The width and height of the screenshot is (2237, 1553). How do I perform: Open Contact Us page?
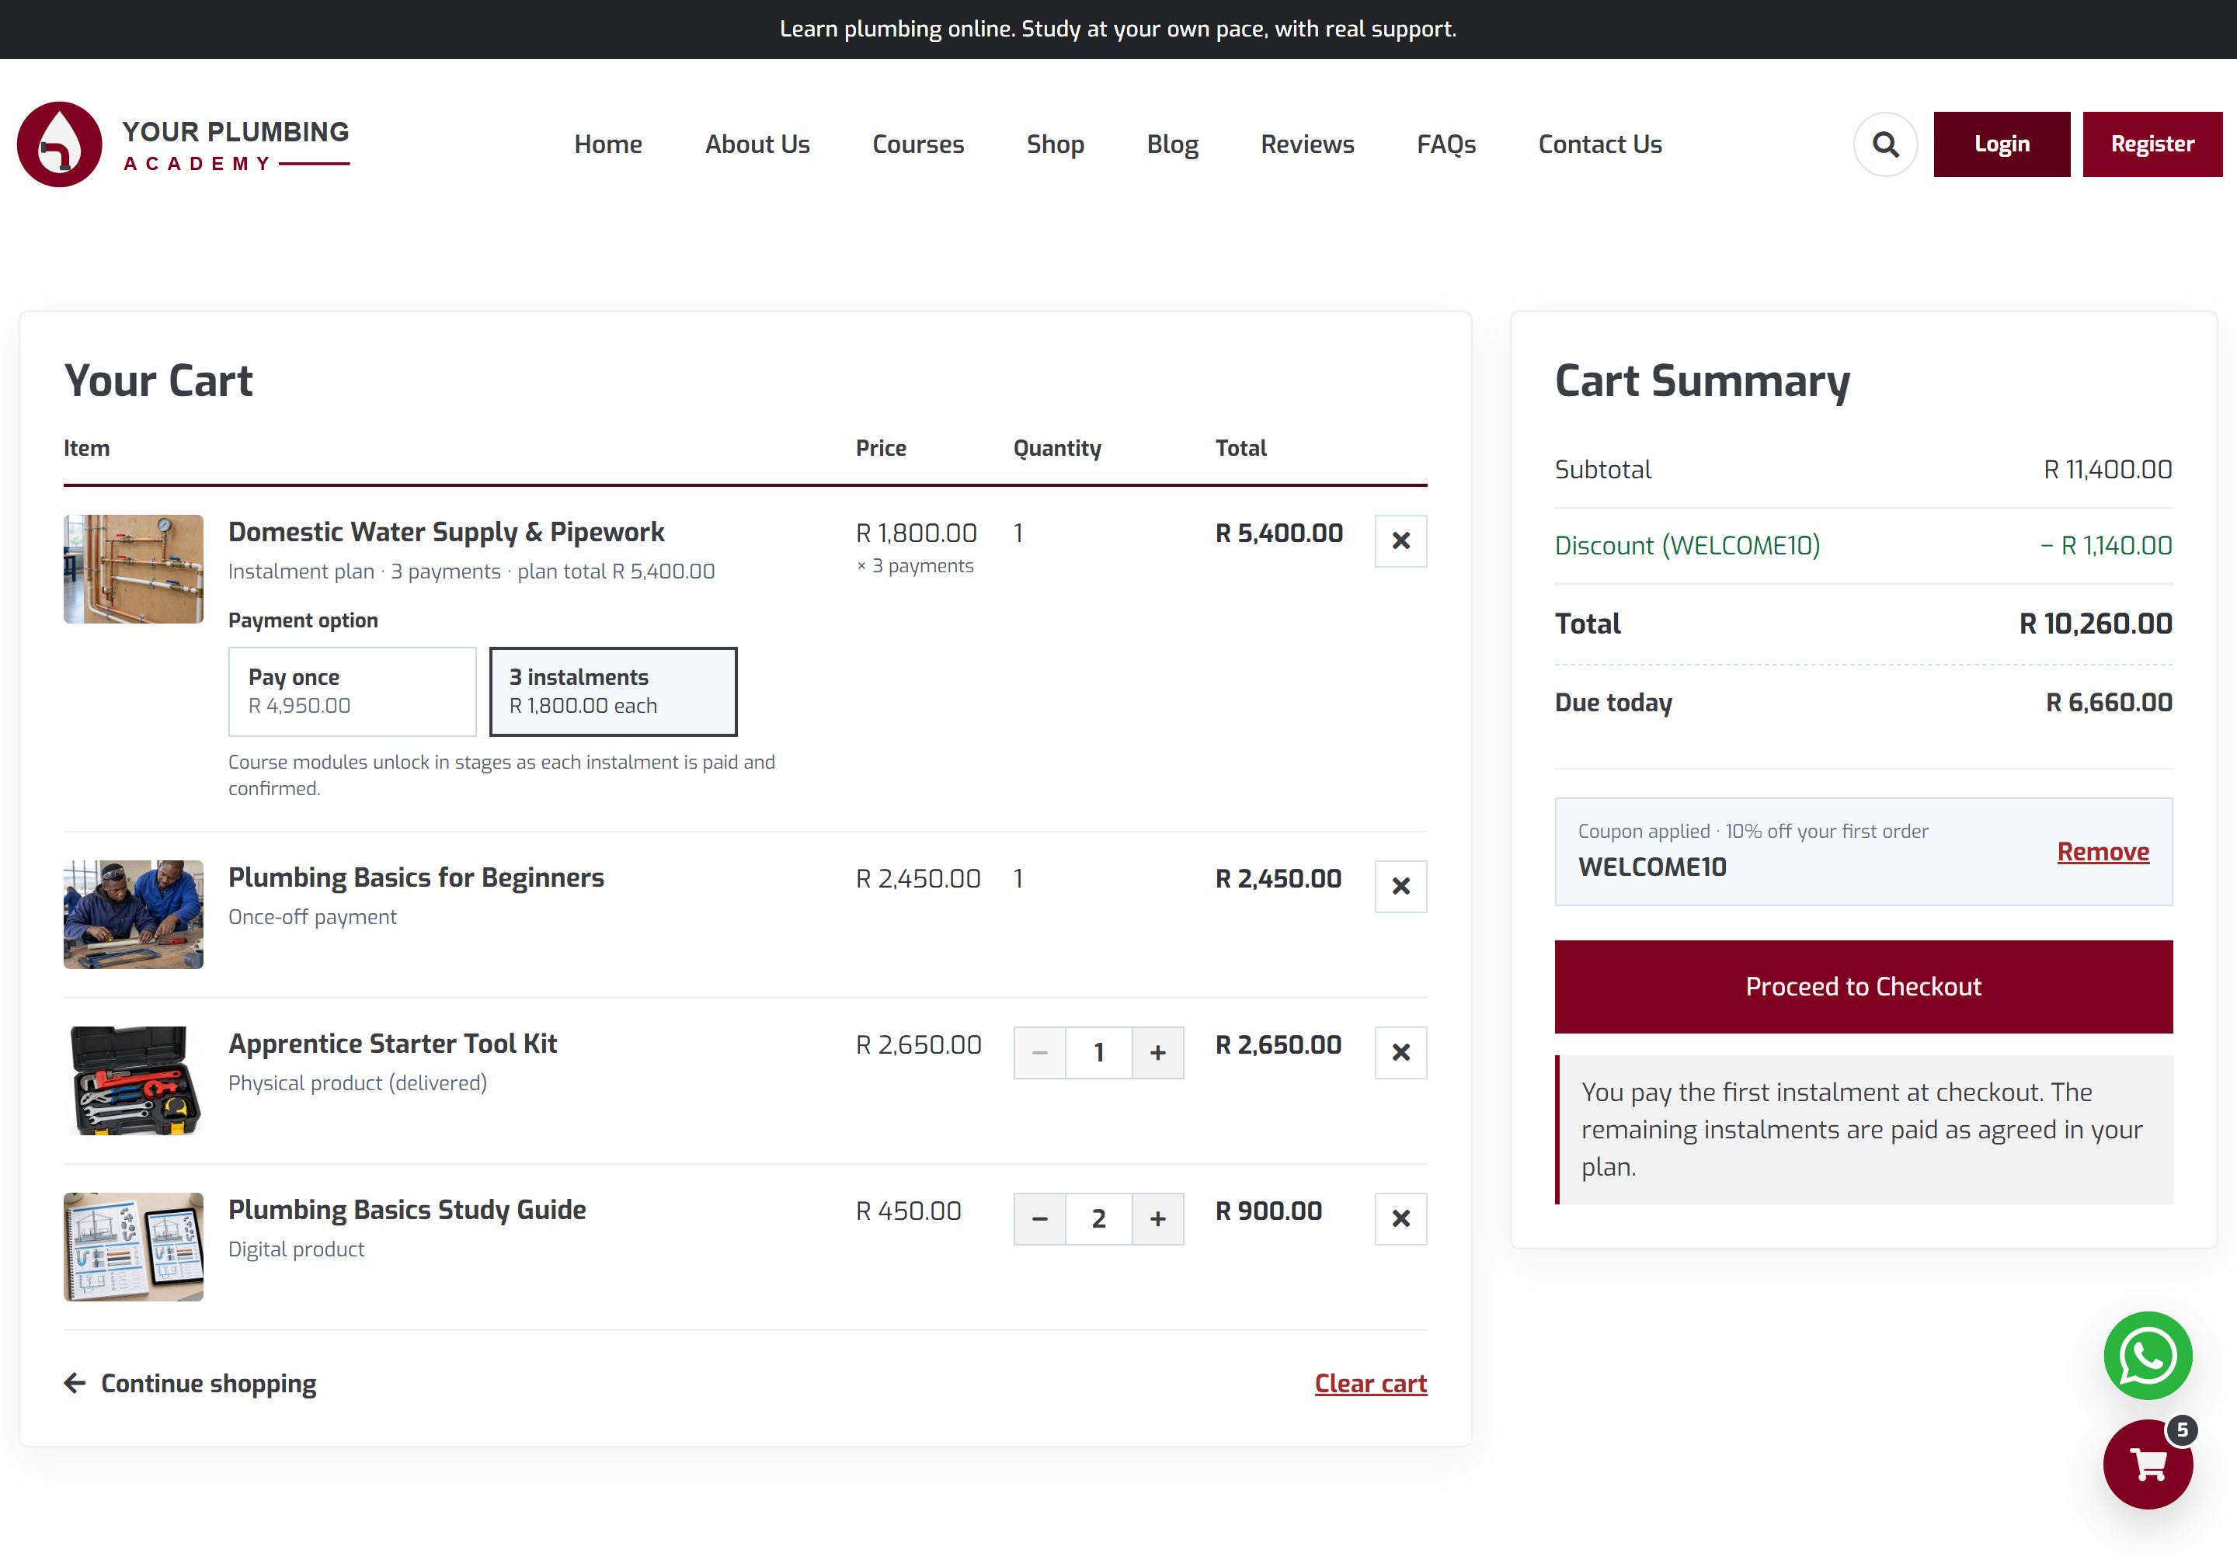[1599, 144]
